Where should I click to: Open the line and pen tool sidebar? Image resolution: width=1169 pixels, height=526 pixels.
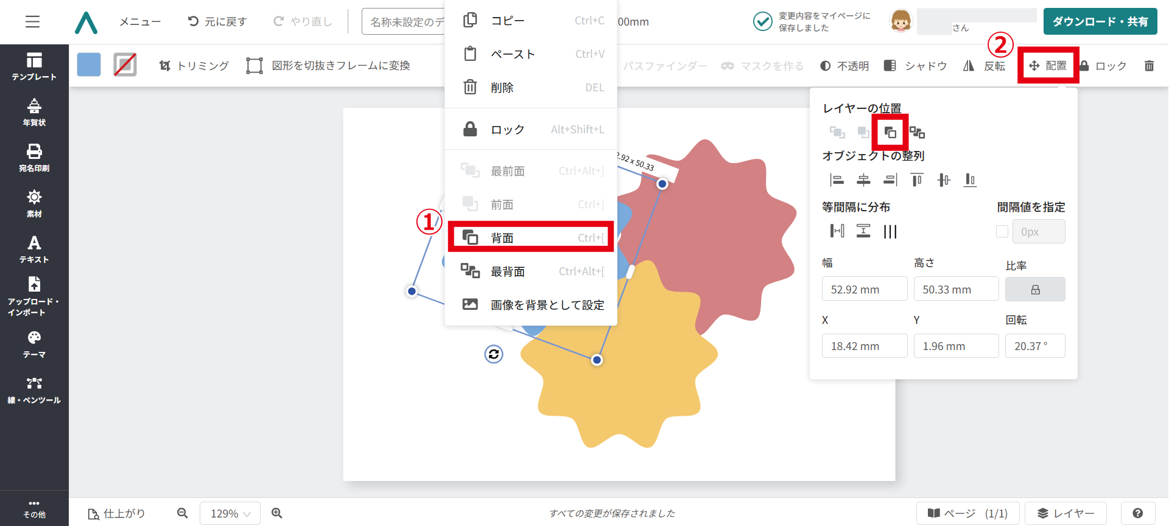point(34,390)
